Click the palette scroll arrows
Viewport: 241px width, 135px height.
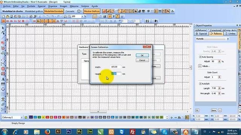click(167, 117)
